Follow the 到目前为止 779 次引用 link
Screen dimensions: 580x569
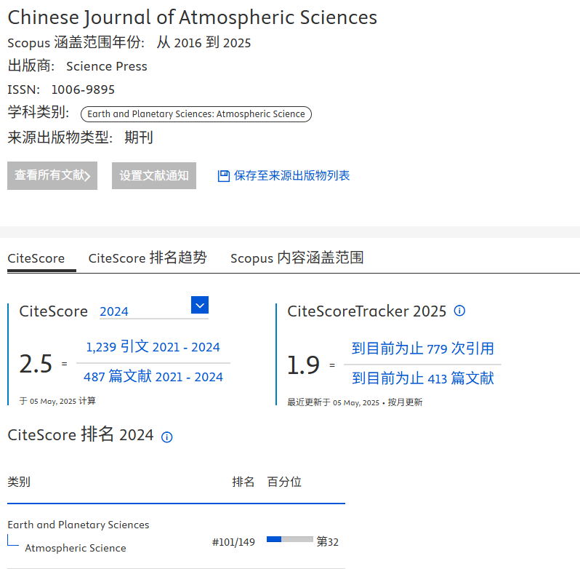(x=422, y=349)
